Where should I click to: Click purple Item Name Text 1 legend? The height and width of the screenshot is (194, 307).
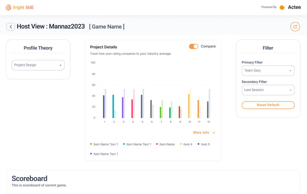(104, 154)
